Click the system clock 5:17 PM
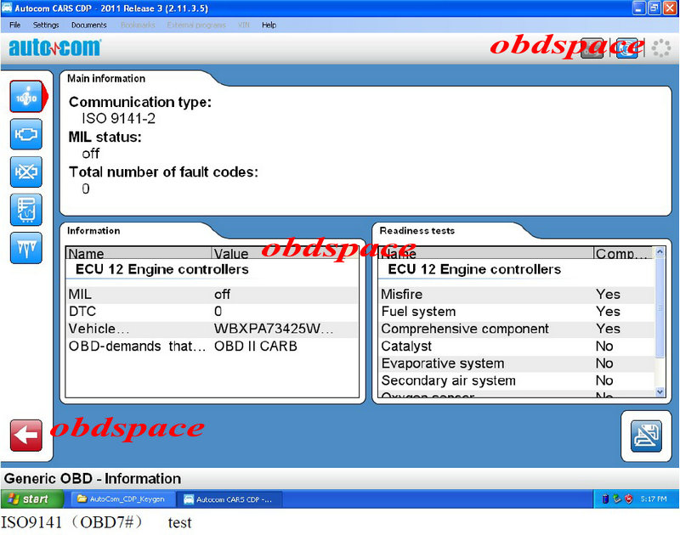The image size is (680, 535). click(654, 499)
